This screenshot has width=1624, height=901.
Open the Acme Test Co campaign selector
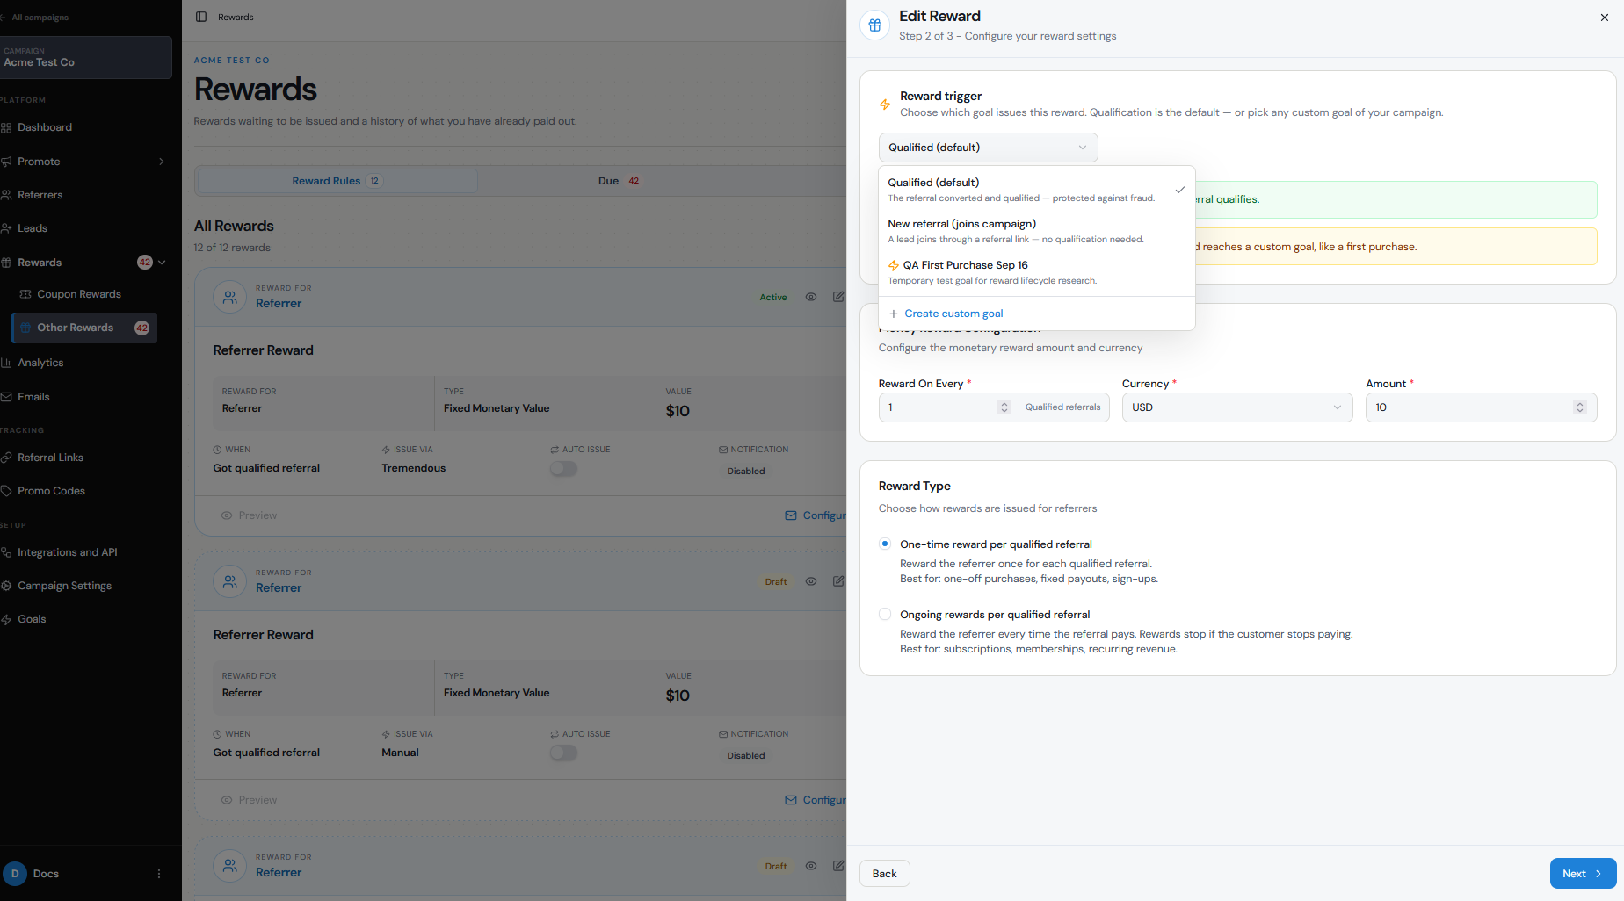[85, 57]
